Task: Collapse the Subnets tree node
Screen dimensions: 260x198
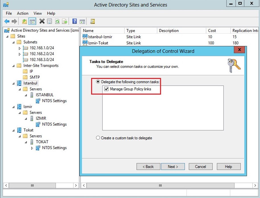Action: pyautogui.click(x=13, y=42)
